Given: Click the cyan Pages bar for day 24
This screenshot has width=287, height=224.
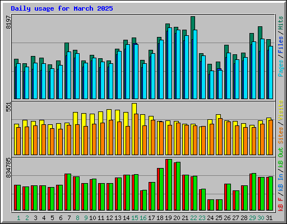Looking at the screenshot, I should click(x=212, y=85).
